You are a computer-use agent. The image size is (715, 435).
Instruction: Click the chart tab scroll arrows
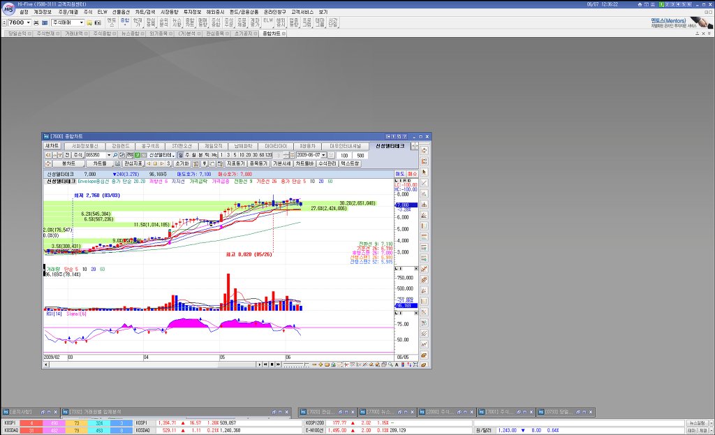pos(414,146)
